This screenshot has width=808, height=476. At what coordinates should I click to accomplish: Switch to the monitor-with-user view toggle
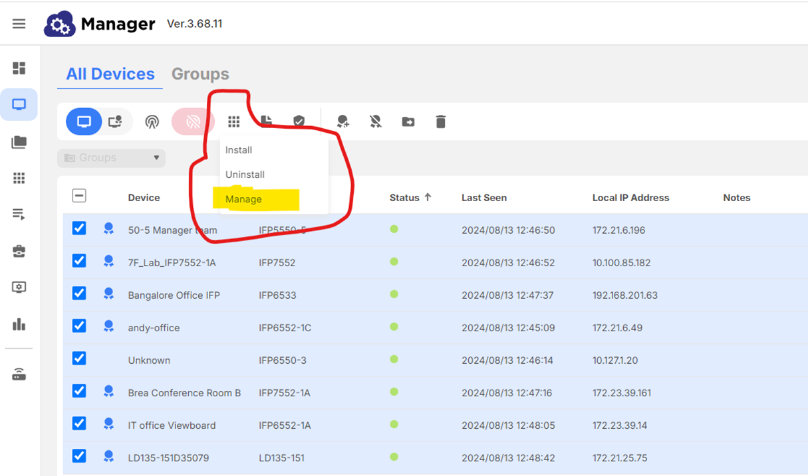click(x=116, y=121)
